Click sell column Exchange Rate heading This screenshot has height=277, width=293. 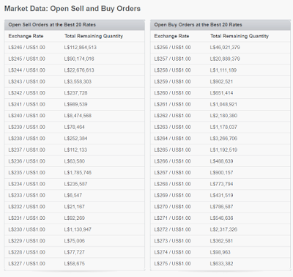pyautogui.click(x=26, y=36)
